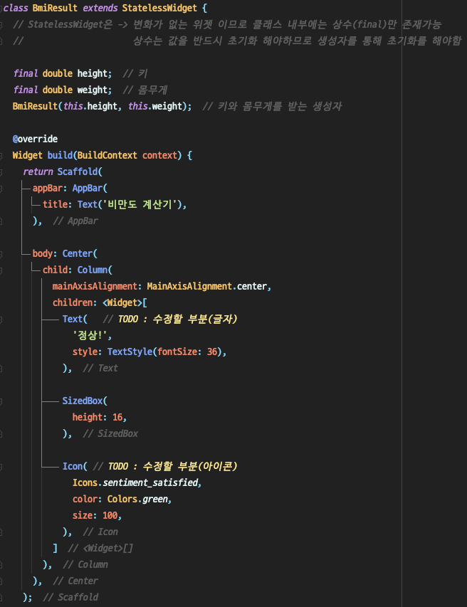Click the "// 몸무게" comment

(145, 90)
